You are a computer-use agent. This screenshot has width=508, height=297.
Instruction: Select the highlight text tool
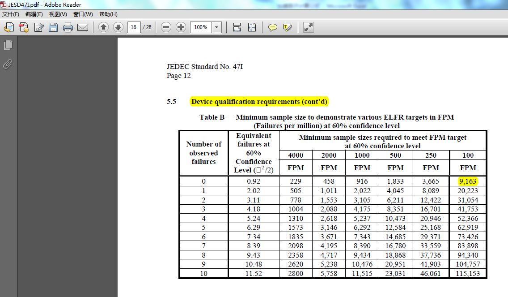tap(288, 27)
